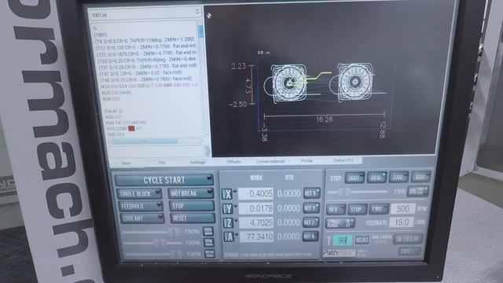Image resolution: width=503 pixels, height=283 pixels.
Task: Click the X axis zero button
Action: tap(227, 194)
